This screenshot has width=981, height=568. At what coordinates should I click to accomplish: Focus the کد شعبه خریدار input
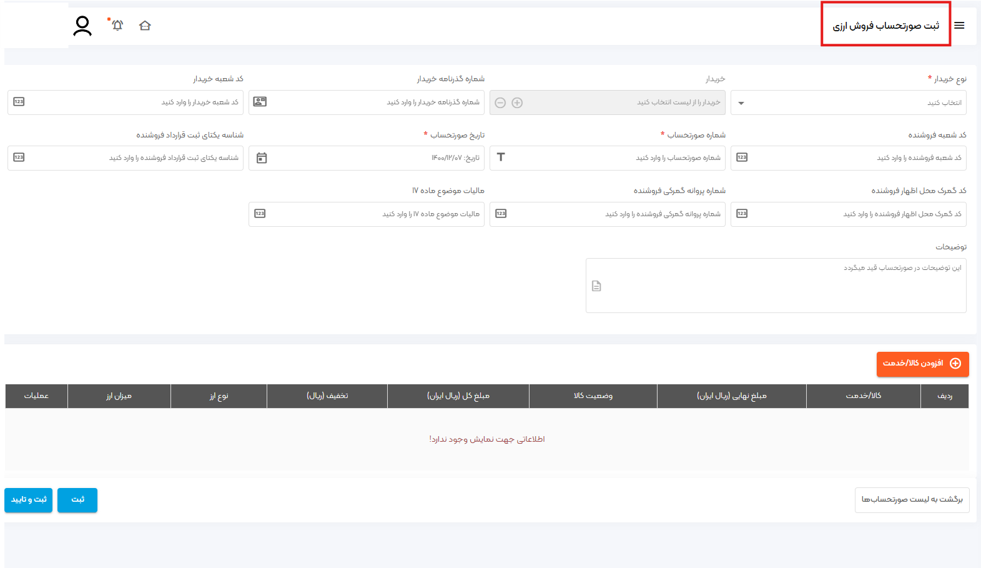(x=126, y=102)
